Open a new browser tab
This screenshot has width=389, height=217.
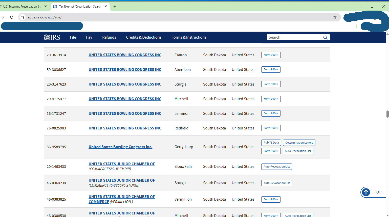pyautogui.click(x=115, y=6)
